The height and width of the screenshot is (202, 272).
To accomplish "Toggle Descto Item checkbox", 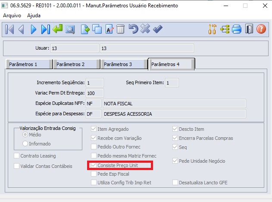I will (x=175, y=129).
